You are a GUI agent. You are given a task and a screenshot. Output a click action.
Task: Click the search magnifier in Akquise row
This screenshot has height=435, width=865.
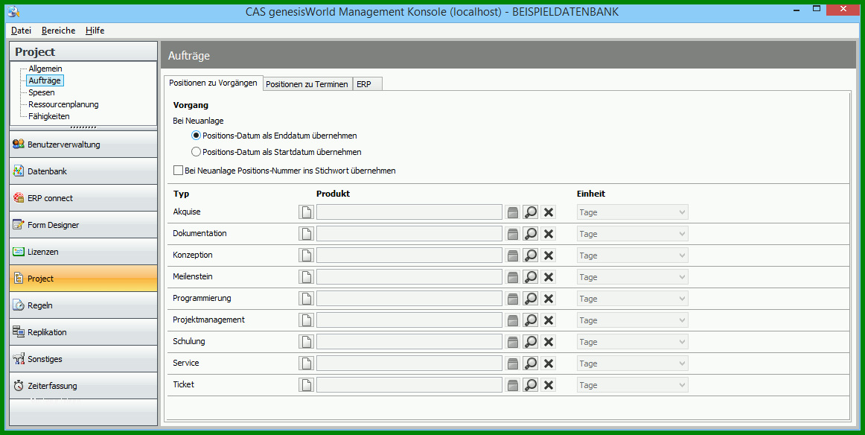tap(530, 212)
